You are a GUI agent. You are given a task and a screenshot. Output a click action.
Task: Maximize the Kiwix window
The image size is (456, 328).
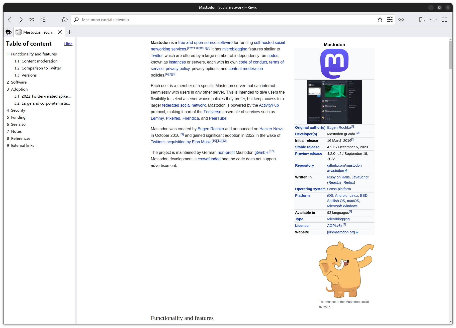pyautogui.click(x=439, y=8)
